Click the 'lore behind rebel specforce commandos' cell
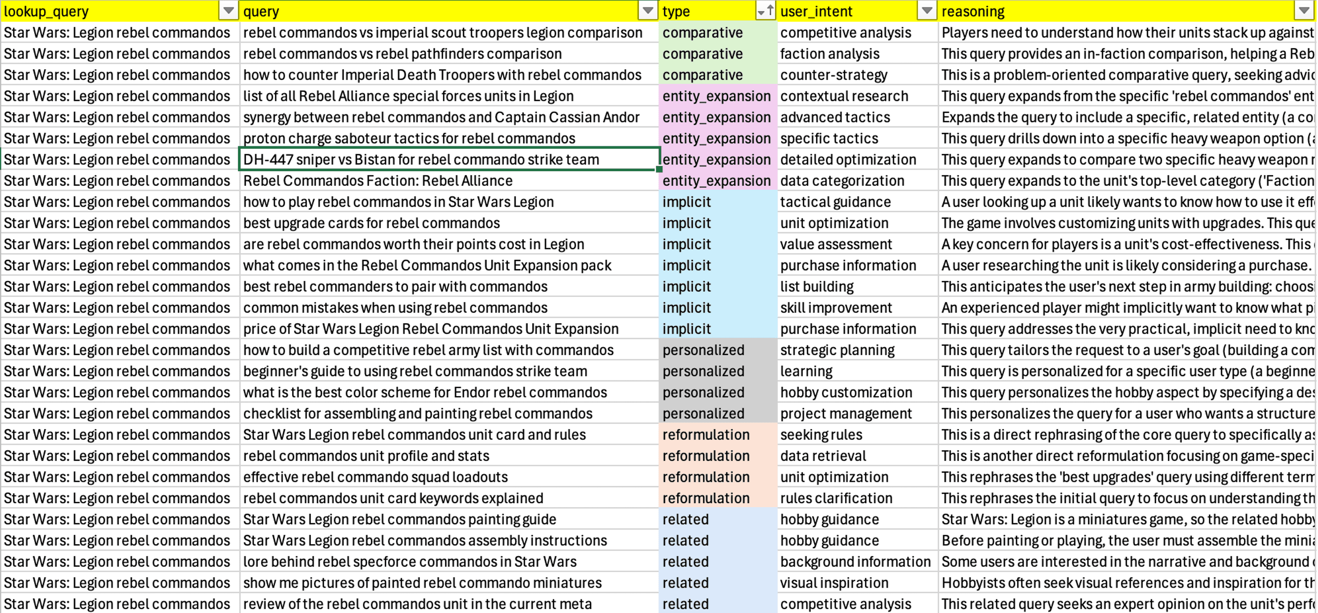The height and width of the screenshot is (613, 1318). click(449, 561)
